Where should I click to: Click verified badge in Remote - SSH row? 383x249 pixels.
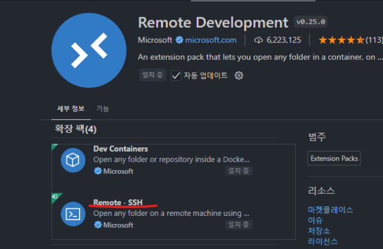pos(98,225)
